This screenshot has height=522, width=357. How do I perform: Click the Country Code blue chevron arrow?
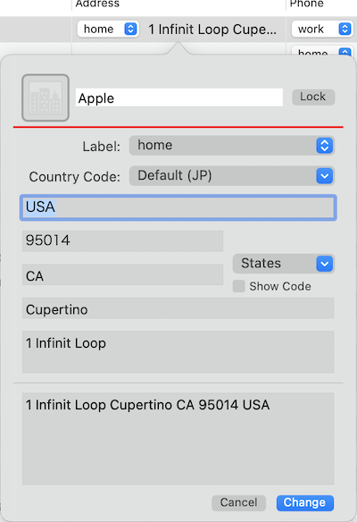tap(325, 176)
